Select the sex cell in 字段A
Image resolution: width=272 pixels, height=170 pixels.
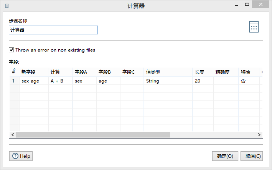pyautogui.click(x=84, y=81)
